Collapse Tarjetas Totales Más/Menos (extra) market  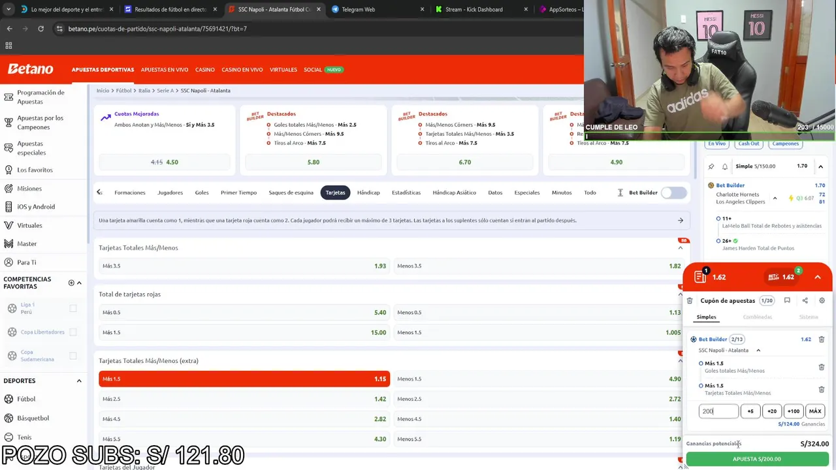coord(681,361)
